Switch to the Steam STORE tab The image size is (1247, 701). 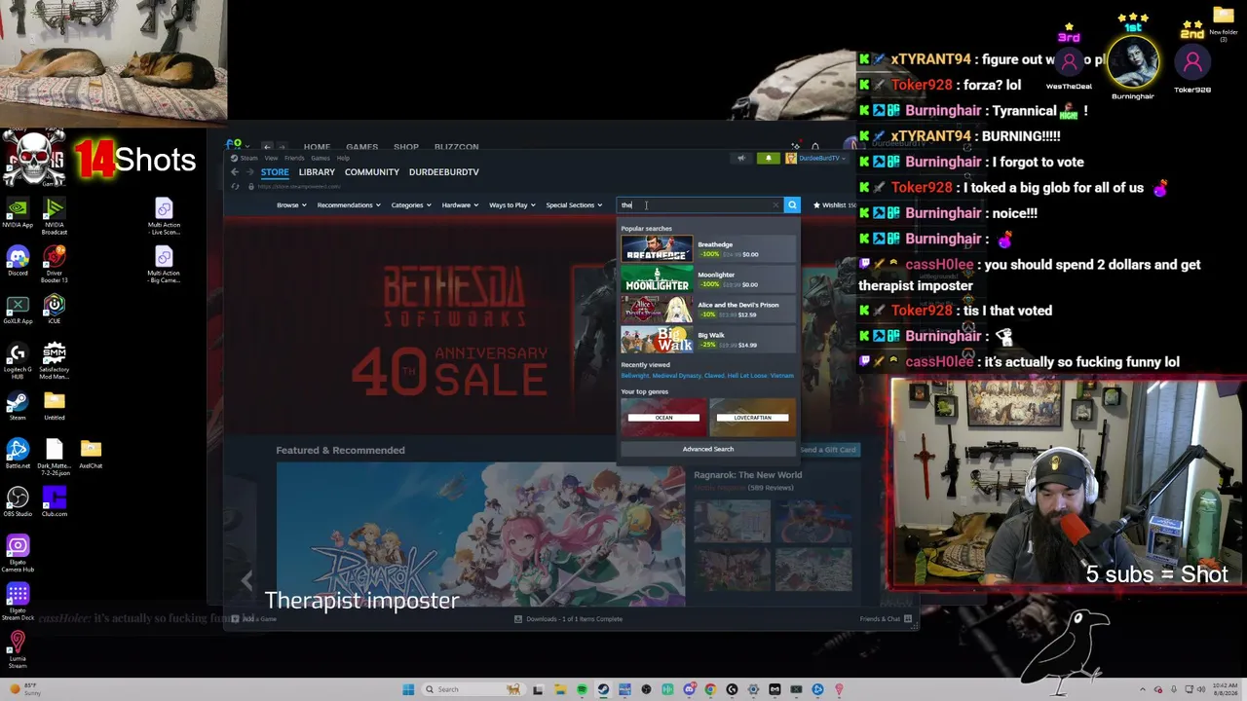tap(275, 172)
